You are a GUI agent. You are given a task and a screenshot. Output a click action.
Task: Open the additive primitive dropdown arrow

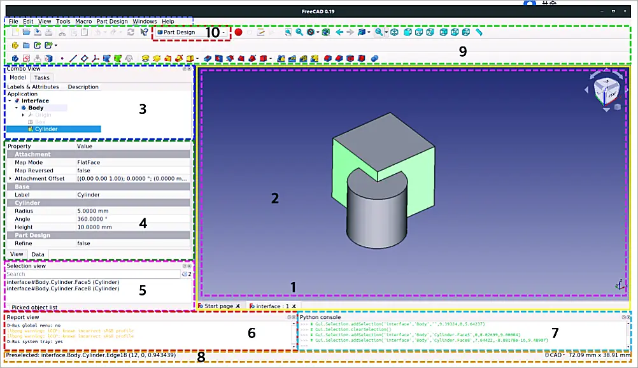[197, 59]
